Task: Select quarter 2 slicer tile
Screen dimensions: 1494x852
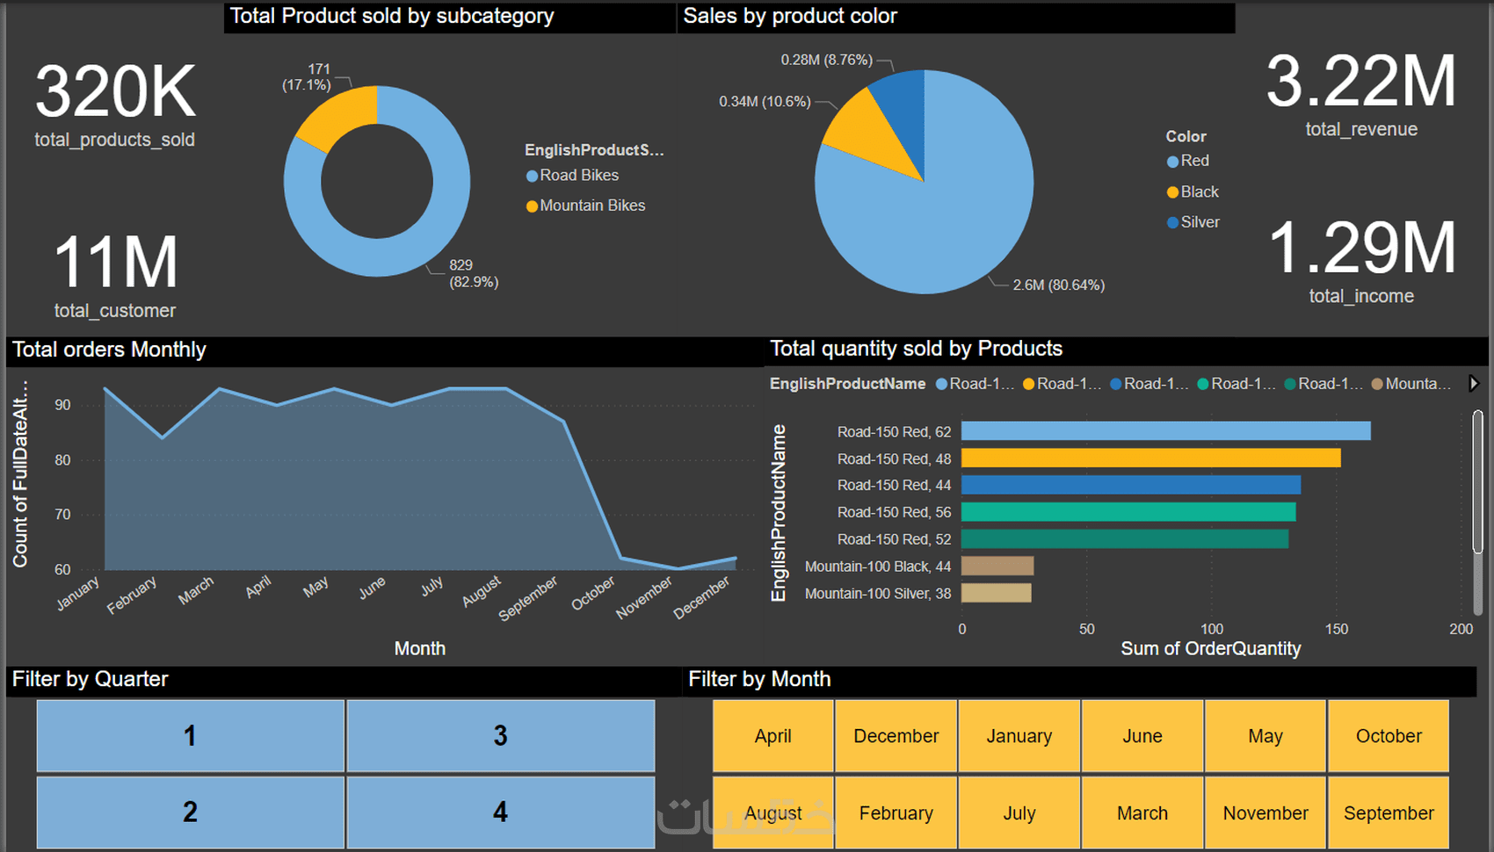Action: point(191,812)
